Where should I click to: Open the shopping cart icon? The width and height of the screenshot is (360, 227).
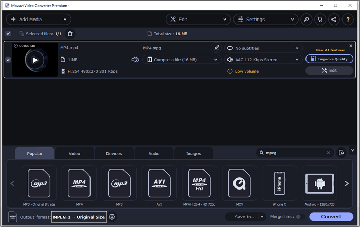click(x=320, y=20)
